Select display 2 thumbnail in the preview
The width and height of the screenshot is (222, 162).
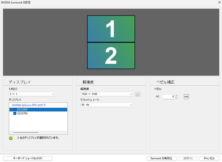pyautogui.click(x=111, y=55)
